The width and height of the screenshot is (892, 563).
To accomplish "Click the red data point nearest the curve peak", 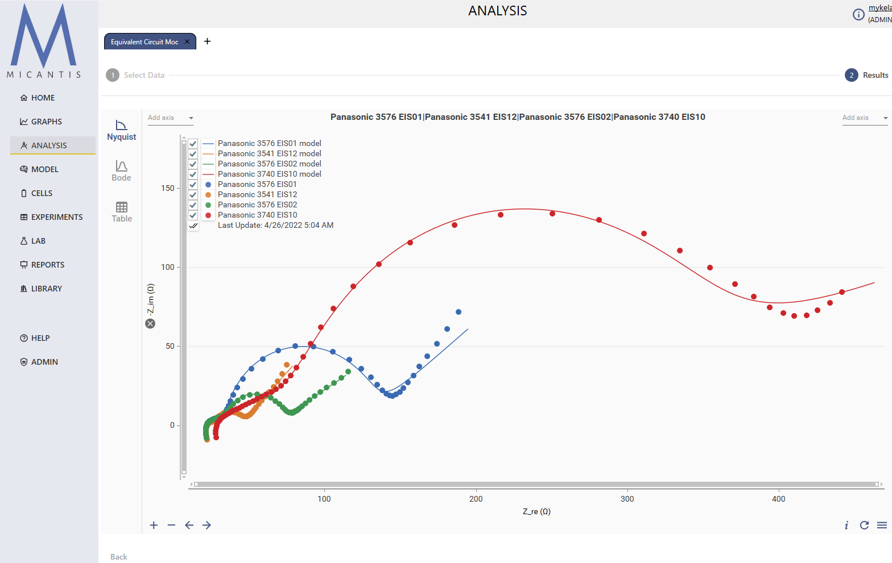I will tap(552, 214).
